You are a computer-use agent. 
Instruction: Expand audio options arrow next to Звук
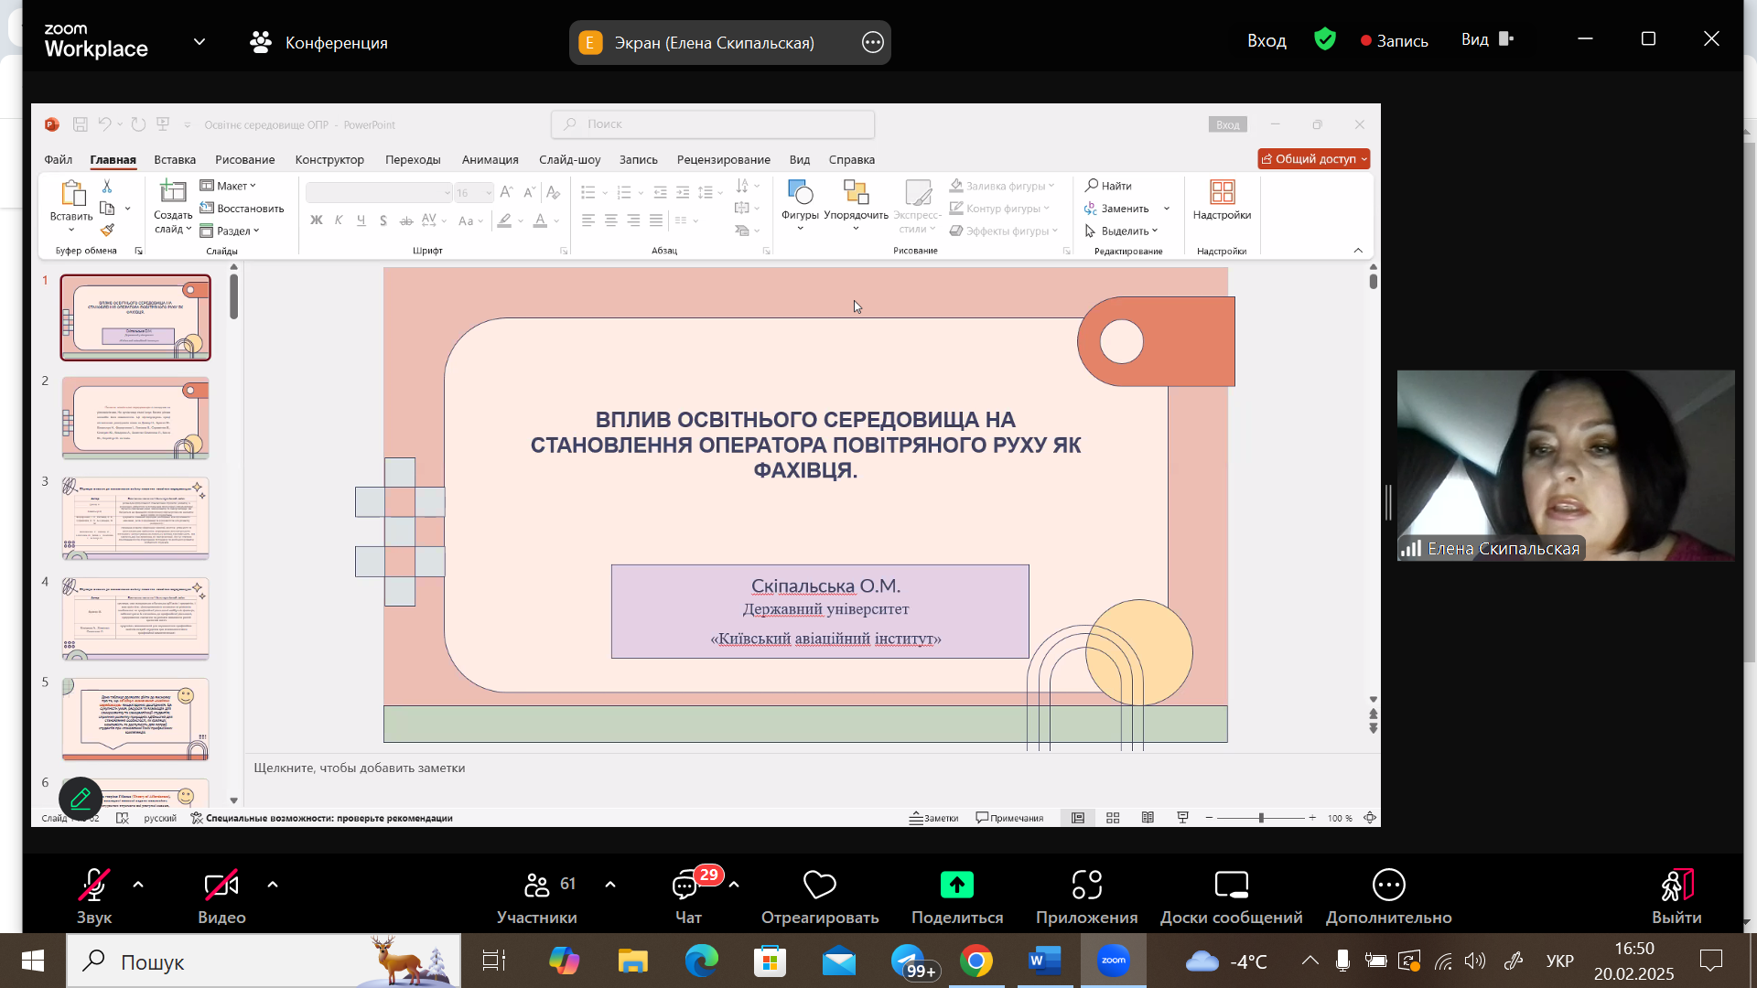click(x=138, y=885)
